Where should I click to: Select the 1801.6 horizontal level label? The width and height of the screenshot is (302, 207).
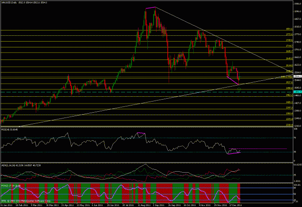pos(289,29)
